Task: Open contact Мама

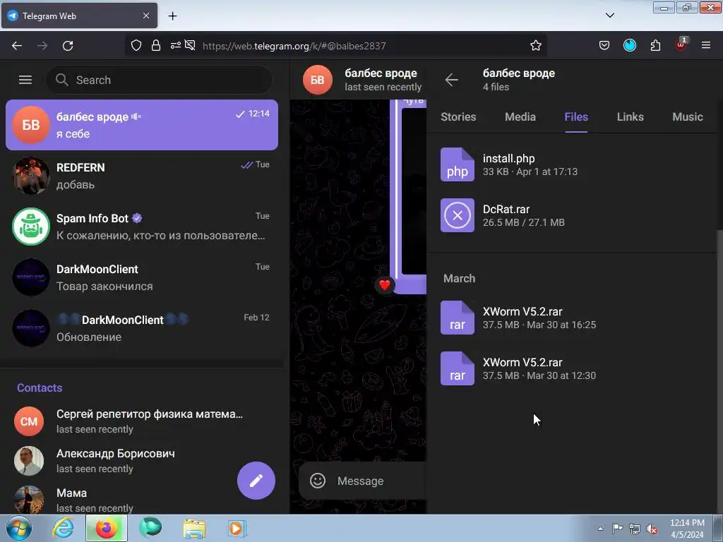Action: click(x=141, y=500)
